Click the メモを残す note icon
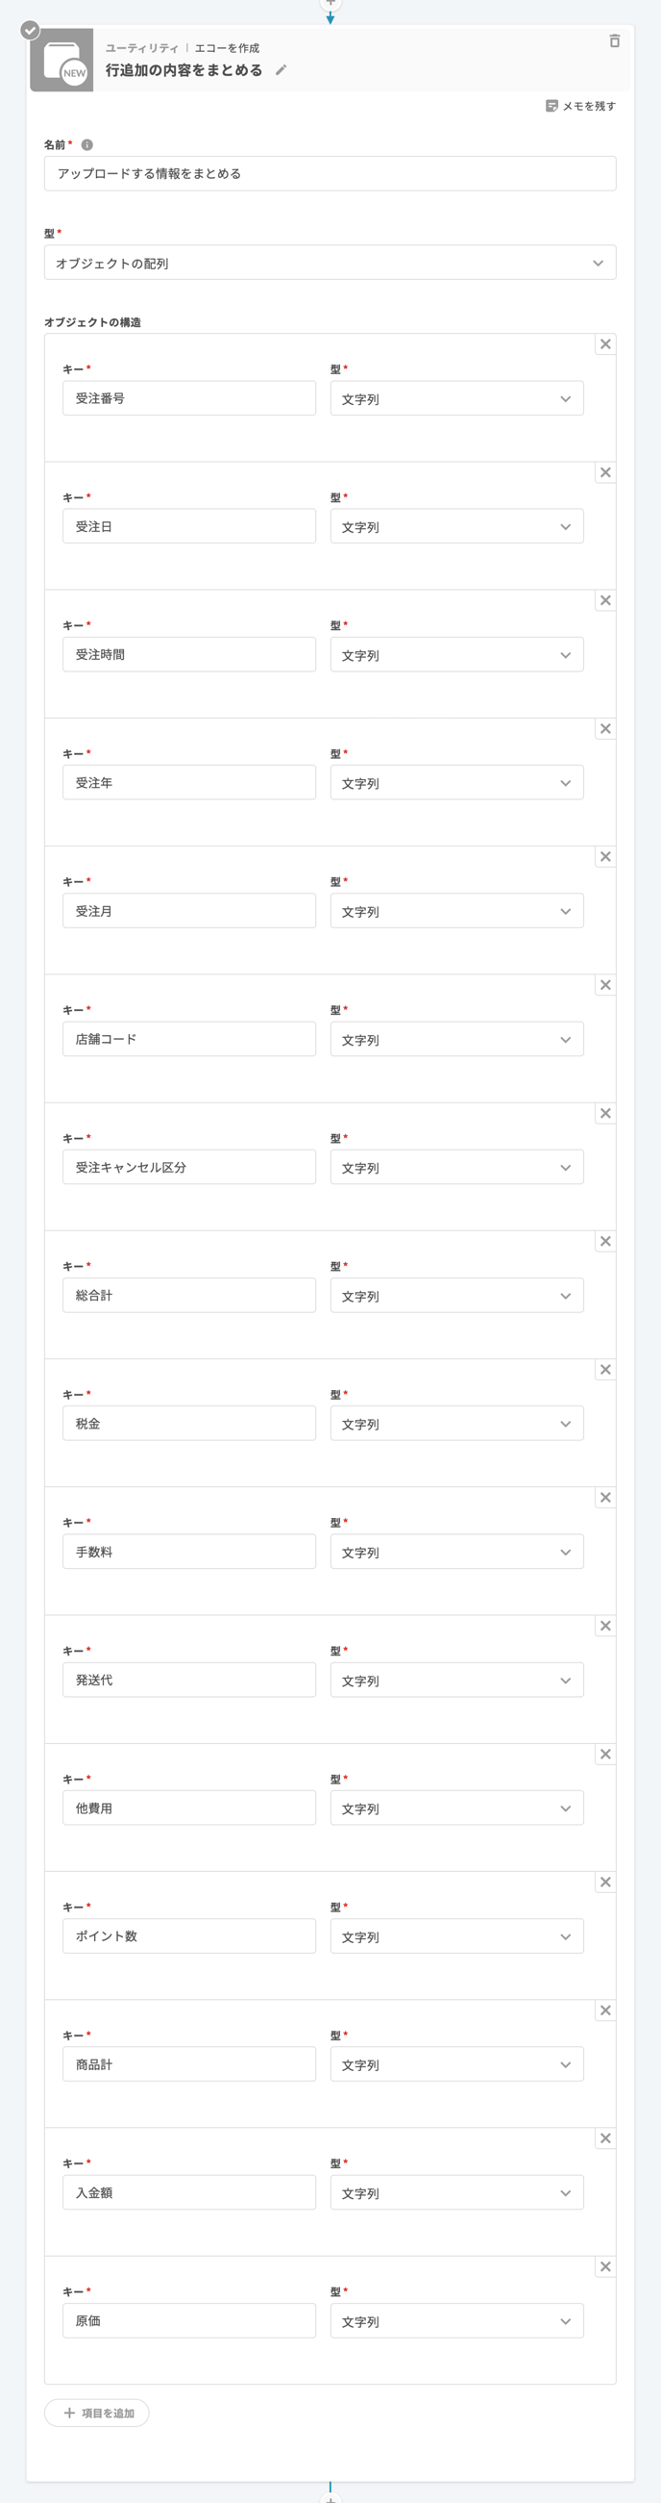 (x=551, y=106)
